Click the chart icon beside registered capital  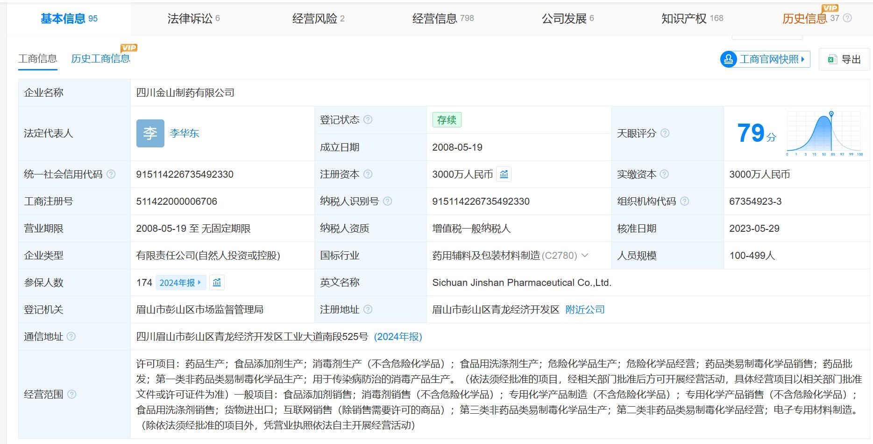504,174
